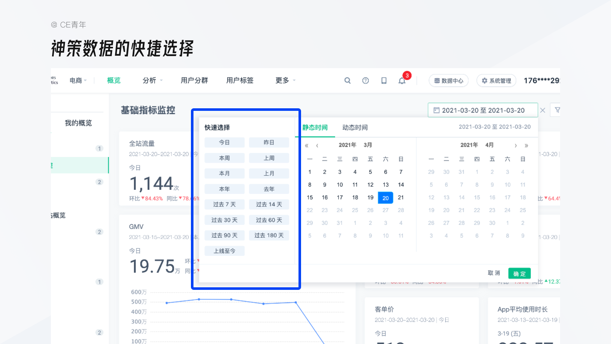Jump to next year double arrow
The image size is (611, 344).
tap(526, 146)
